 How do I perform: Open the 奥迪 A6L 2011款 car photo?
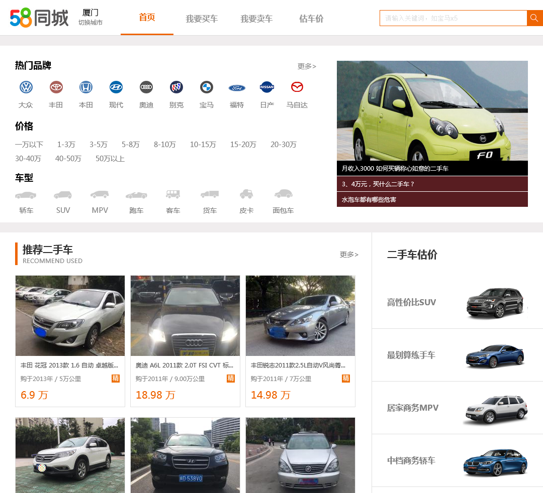coord(185,316)
